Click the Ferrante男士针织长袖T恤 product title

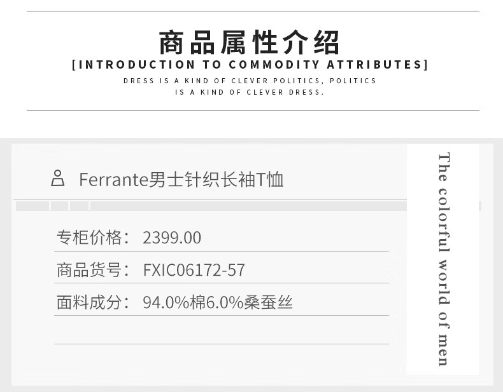coord(181,179)
